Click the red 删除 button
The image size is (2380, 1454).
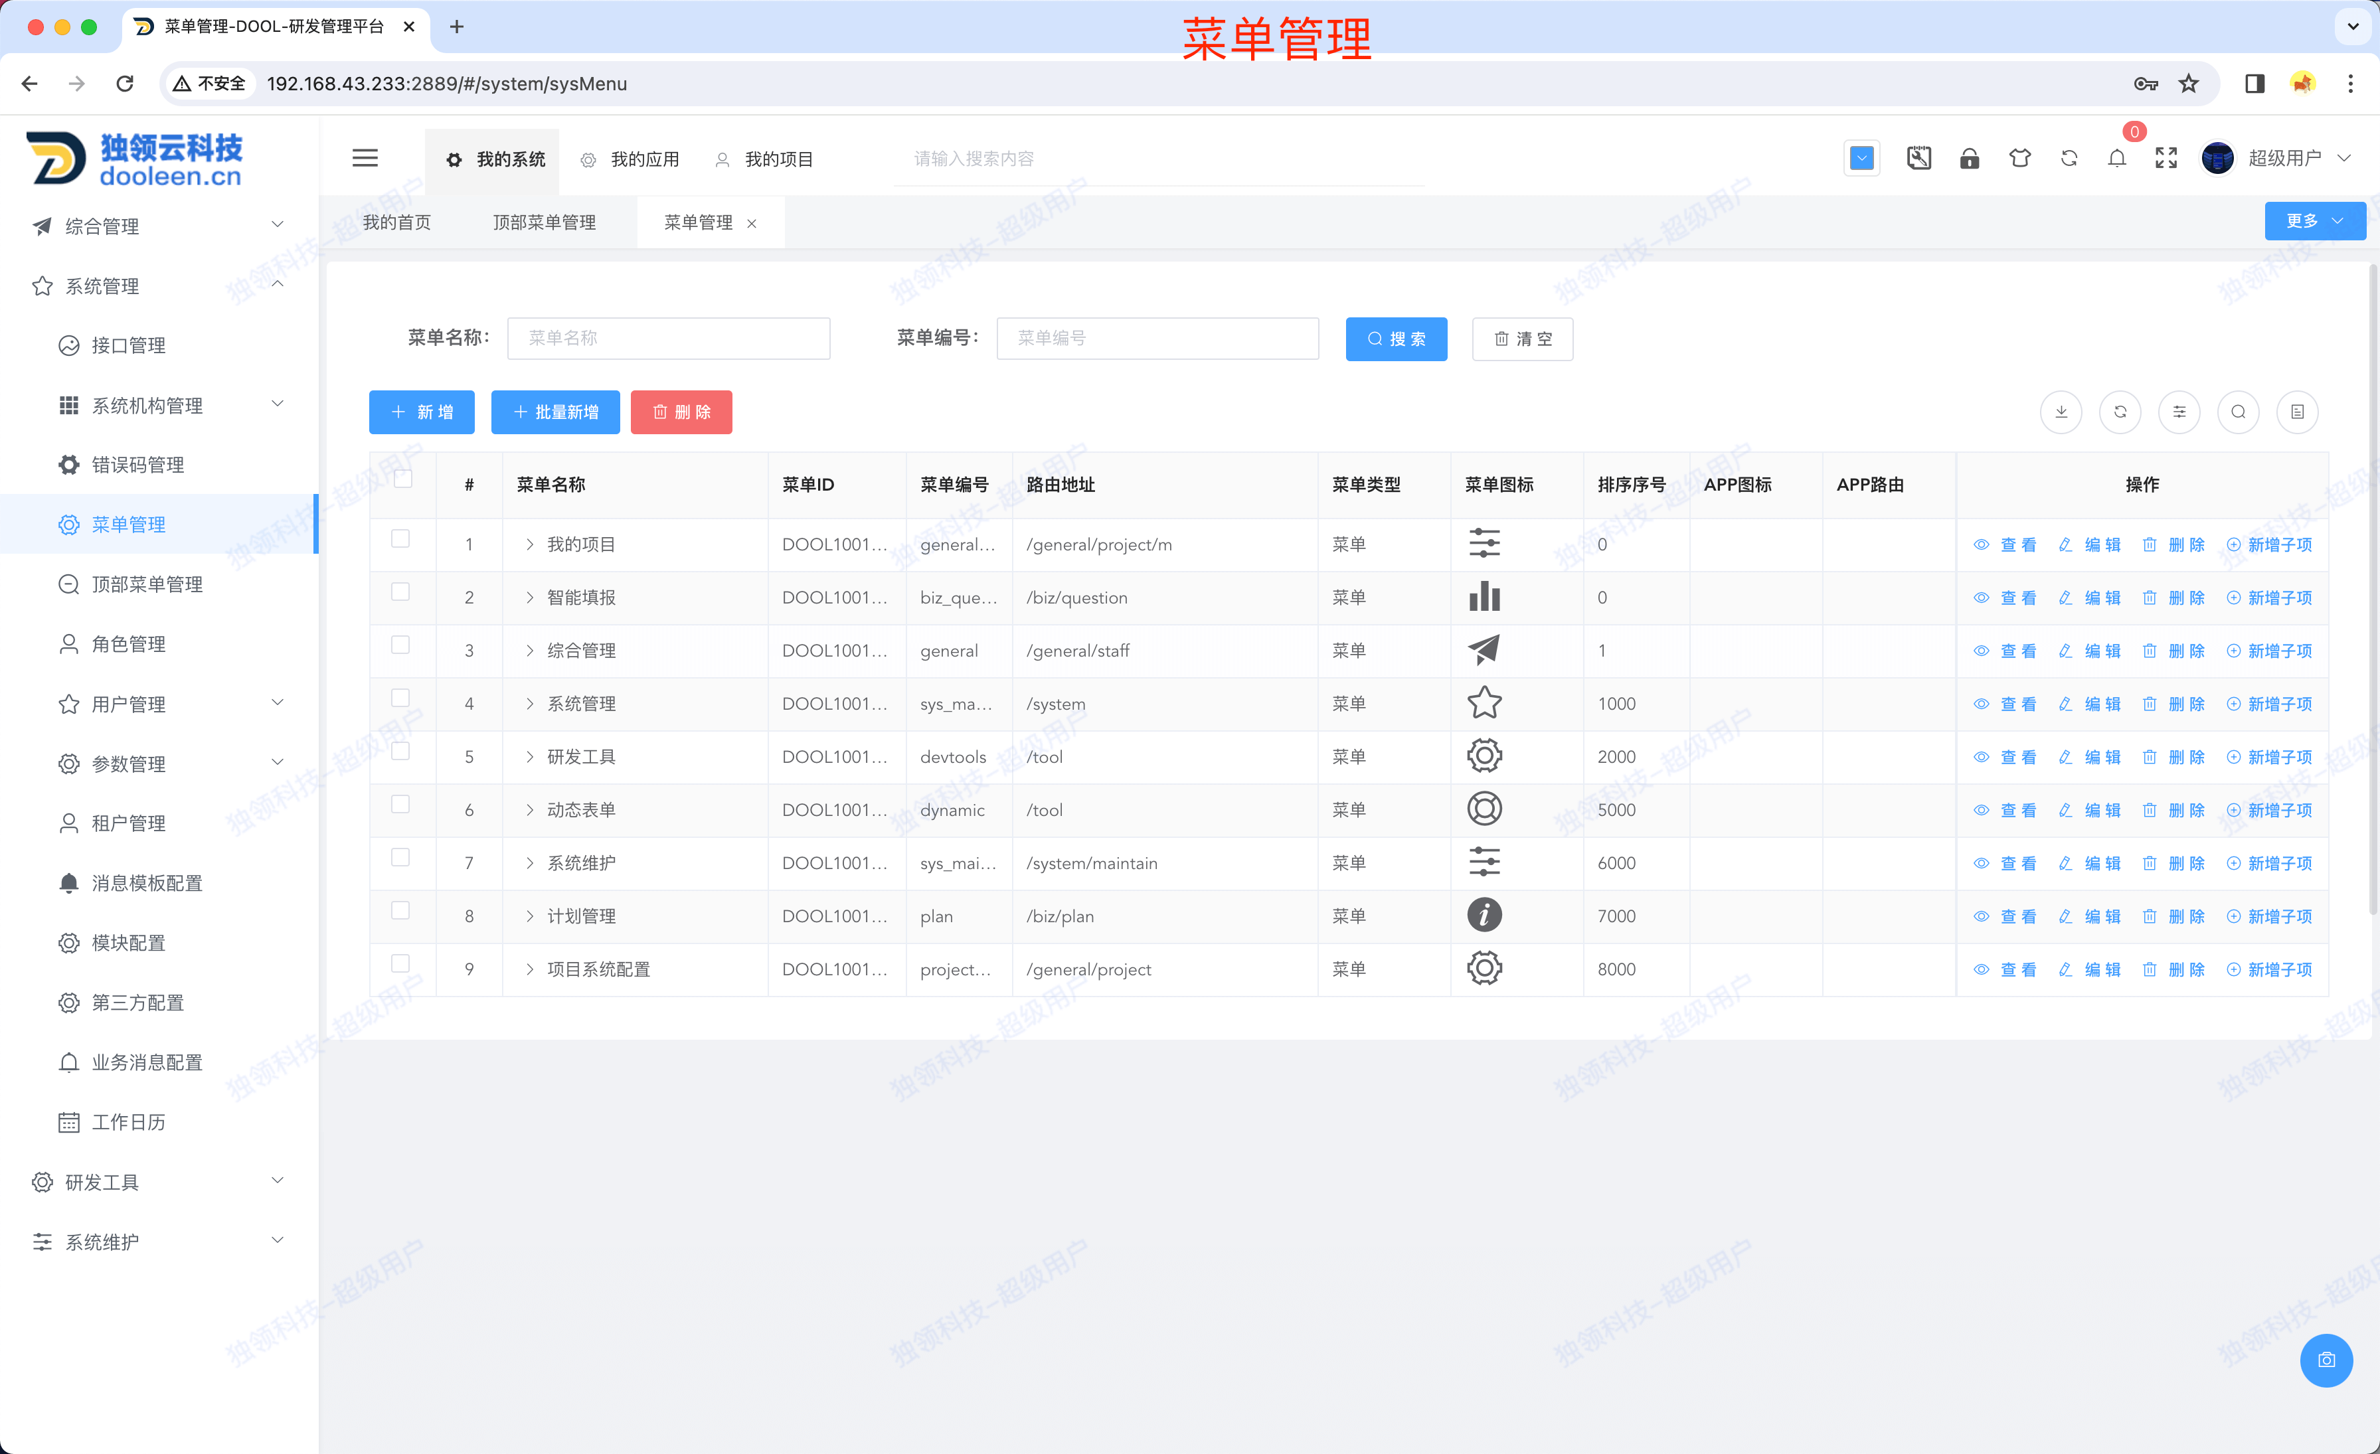(x=681, y=412)
